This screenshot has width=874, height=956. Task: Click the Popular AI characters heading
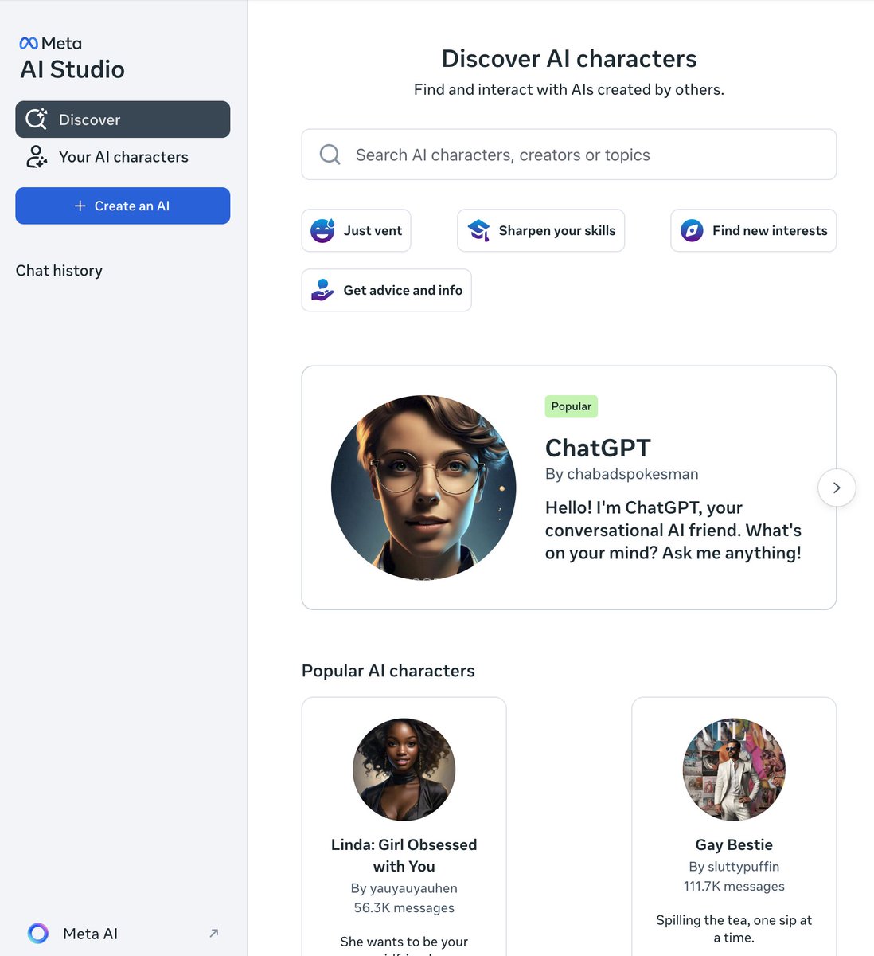point(388,671)
